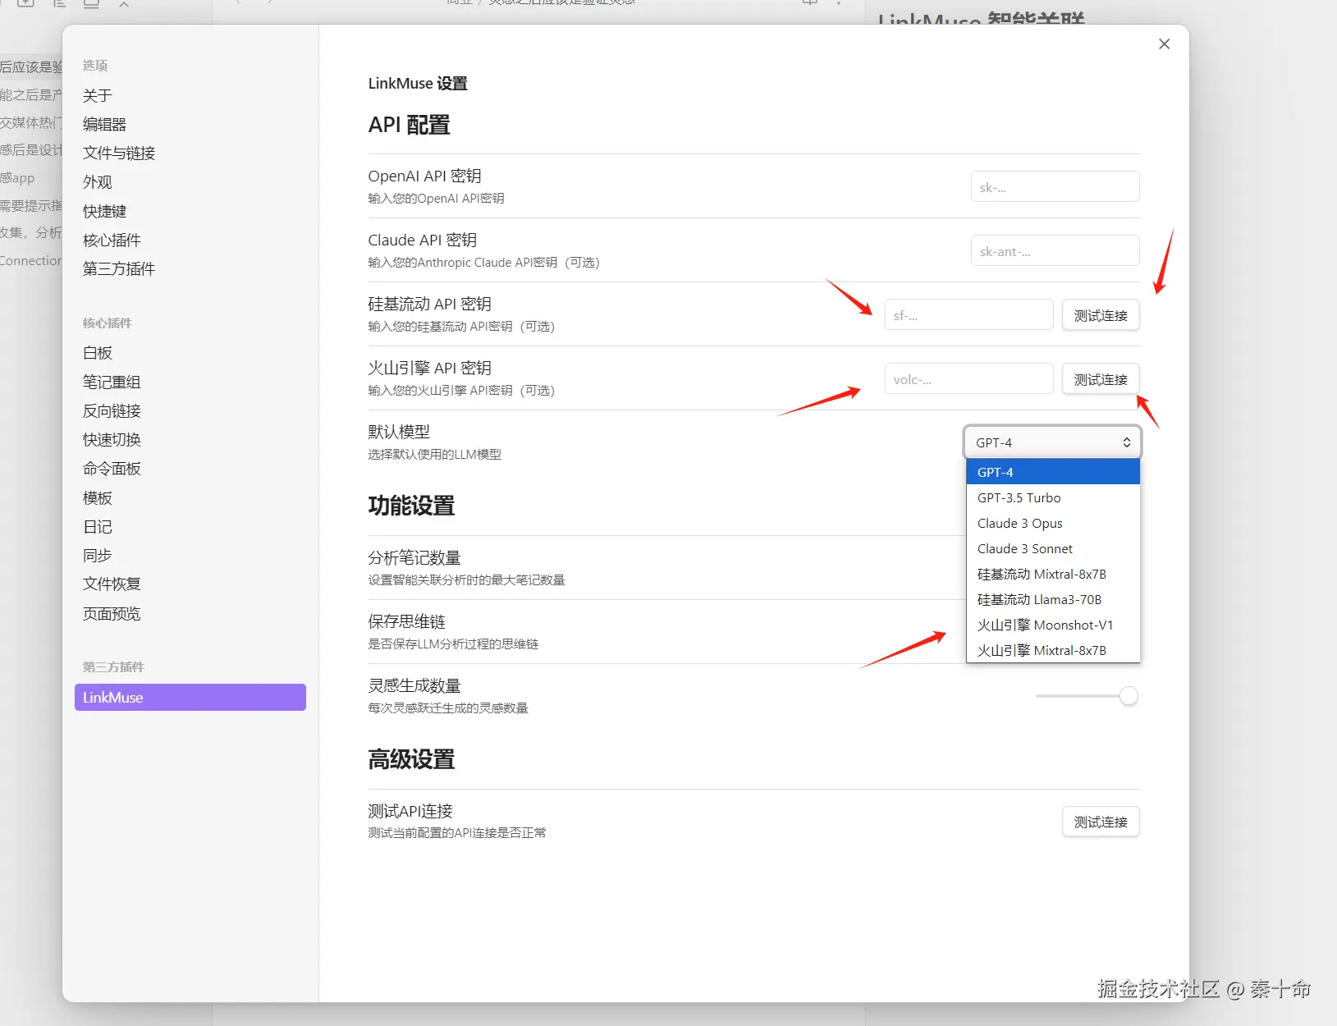Select the 外观 settings section
Viewport: 1337px width, 1026px height.
coord(98,181)
